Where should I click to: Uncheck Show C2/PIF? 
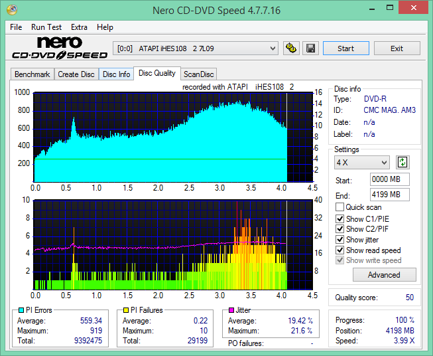click(340, 229)
